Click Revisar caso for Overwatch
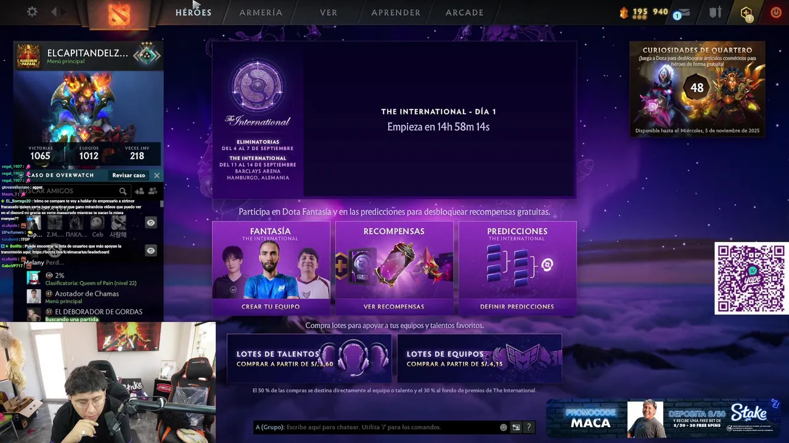The height and width of the screenshot is (443, 789). (128, 175)
